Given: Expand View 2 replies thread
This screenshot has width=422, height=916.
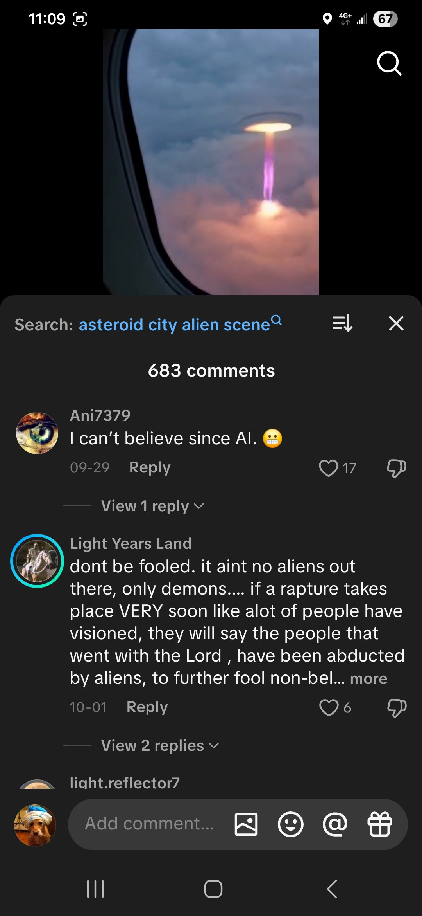Looking at the screenshot, I should pyautogui.click(x=160, y=746).
